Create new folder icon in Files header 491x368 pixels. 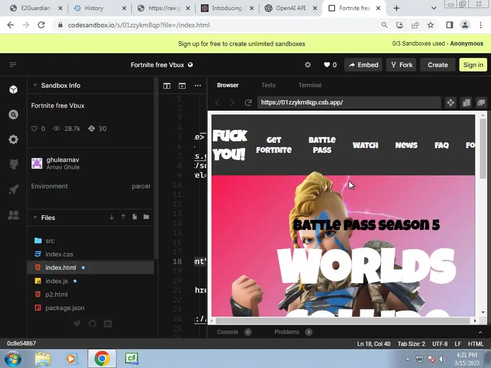click(146, 217)
